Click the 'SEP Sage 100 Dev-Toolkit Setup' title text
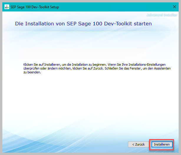Viewport: 181px width, 155px height. (x=35, y=7)
